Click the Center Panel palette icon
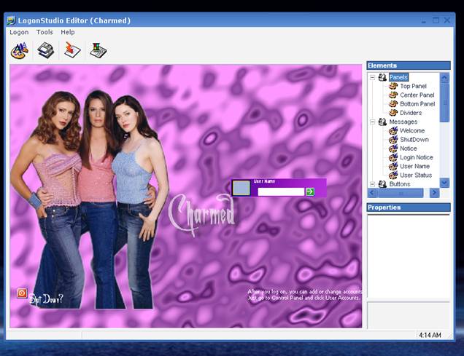464x356 pixels. pyautogui.click(x=393, y=95)
